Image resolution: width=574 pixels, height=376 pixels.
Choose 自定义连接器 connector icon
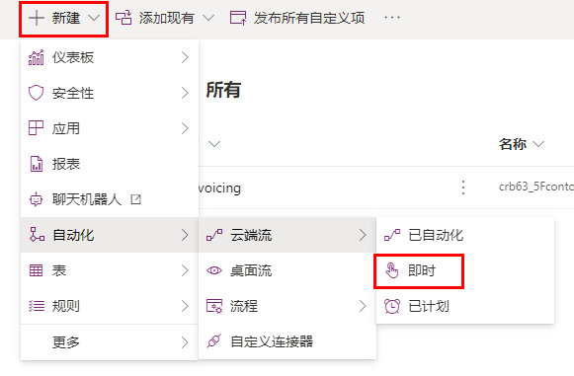(x=213, y=341)
